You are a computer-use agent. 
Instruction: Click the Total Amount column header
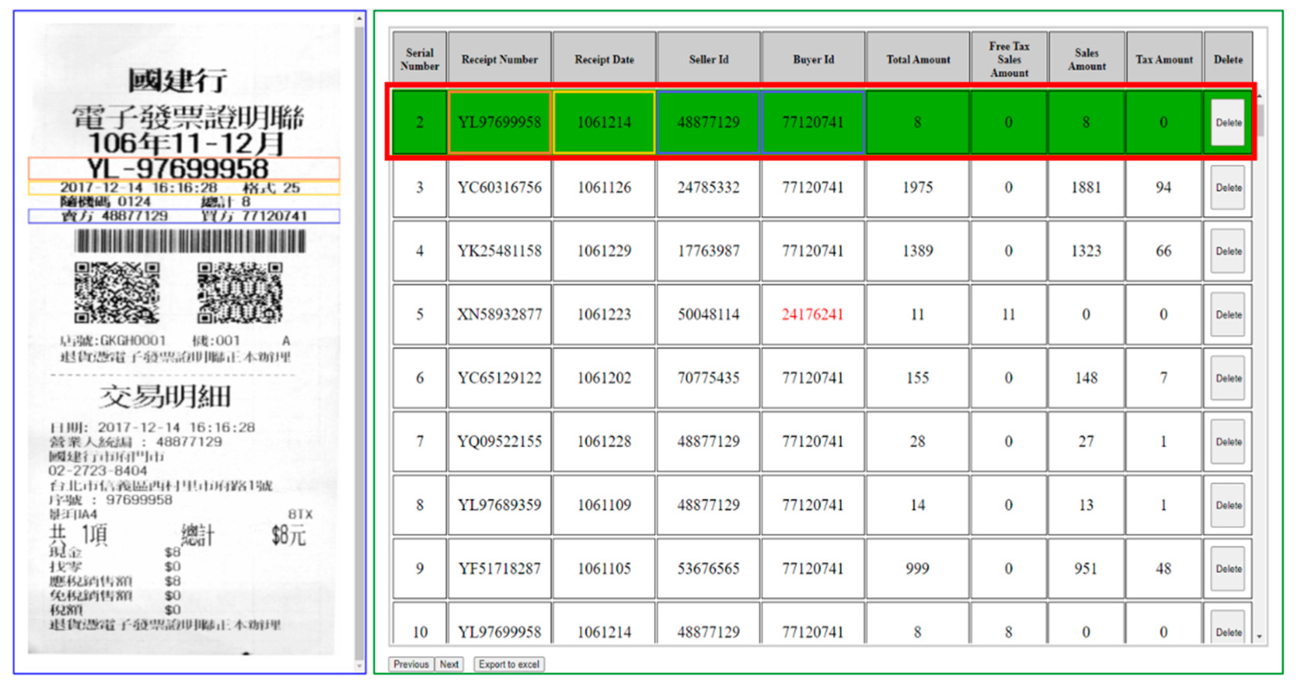(x=918, y=59)
